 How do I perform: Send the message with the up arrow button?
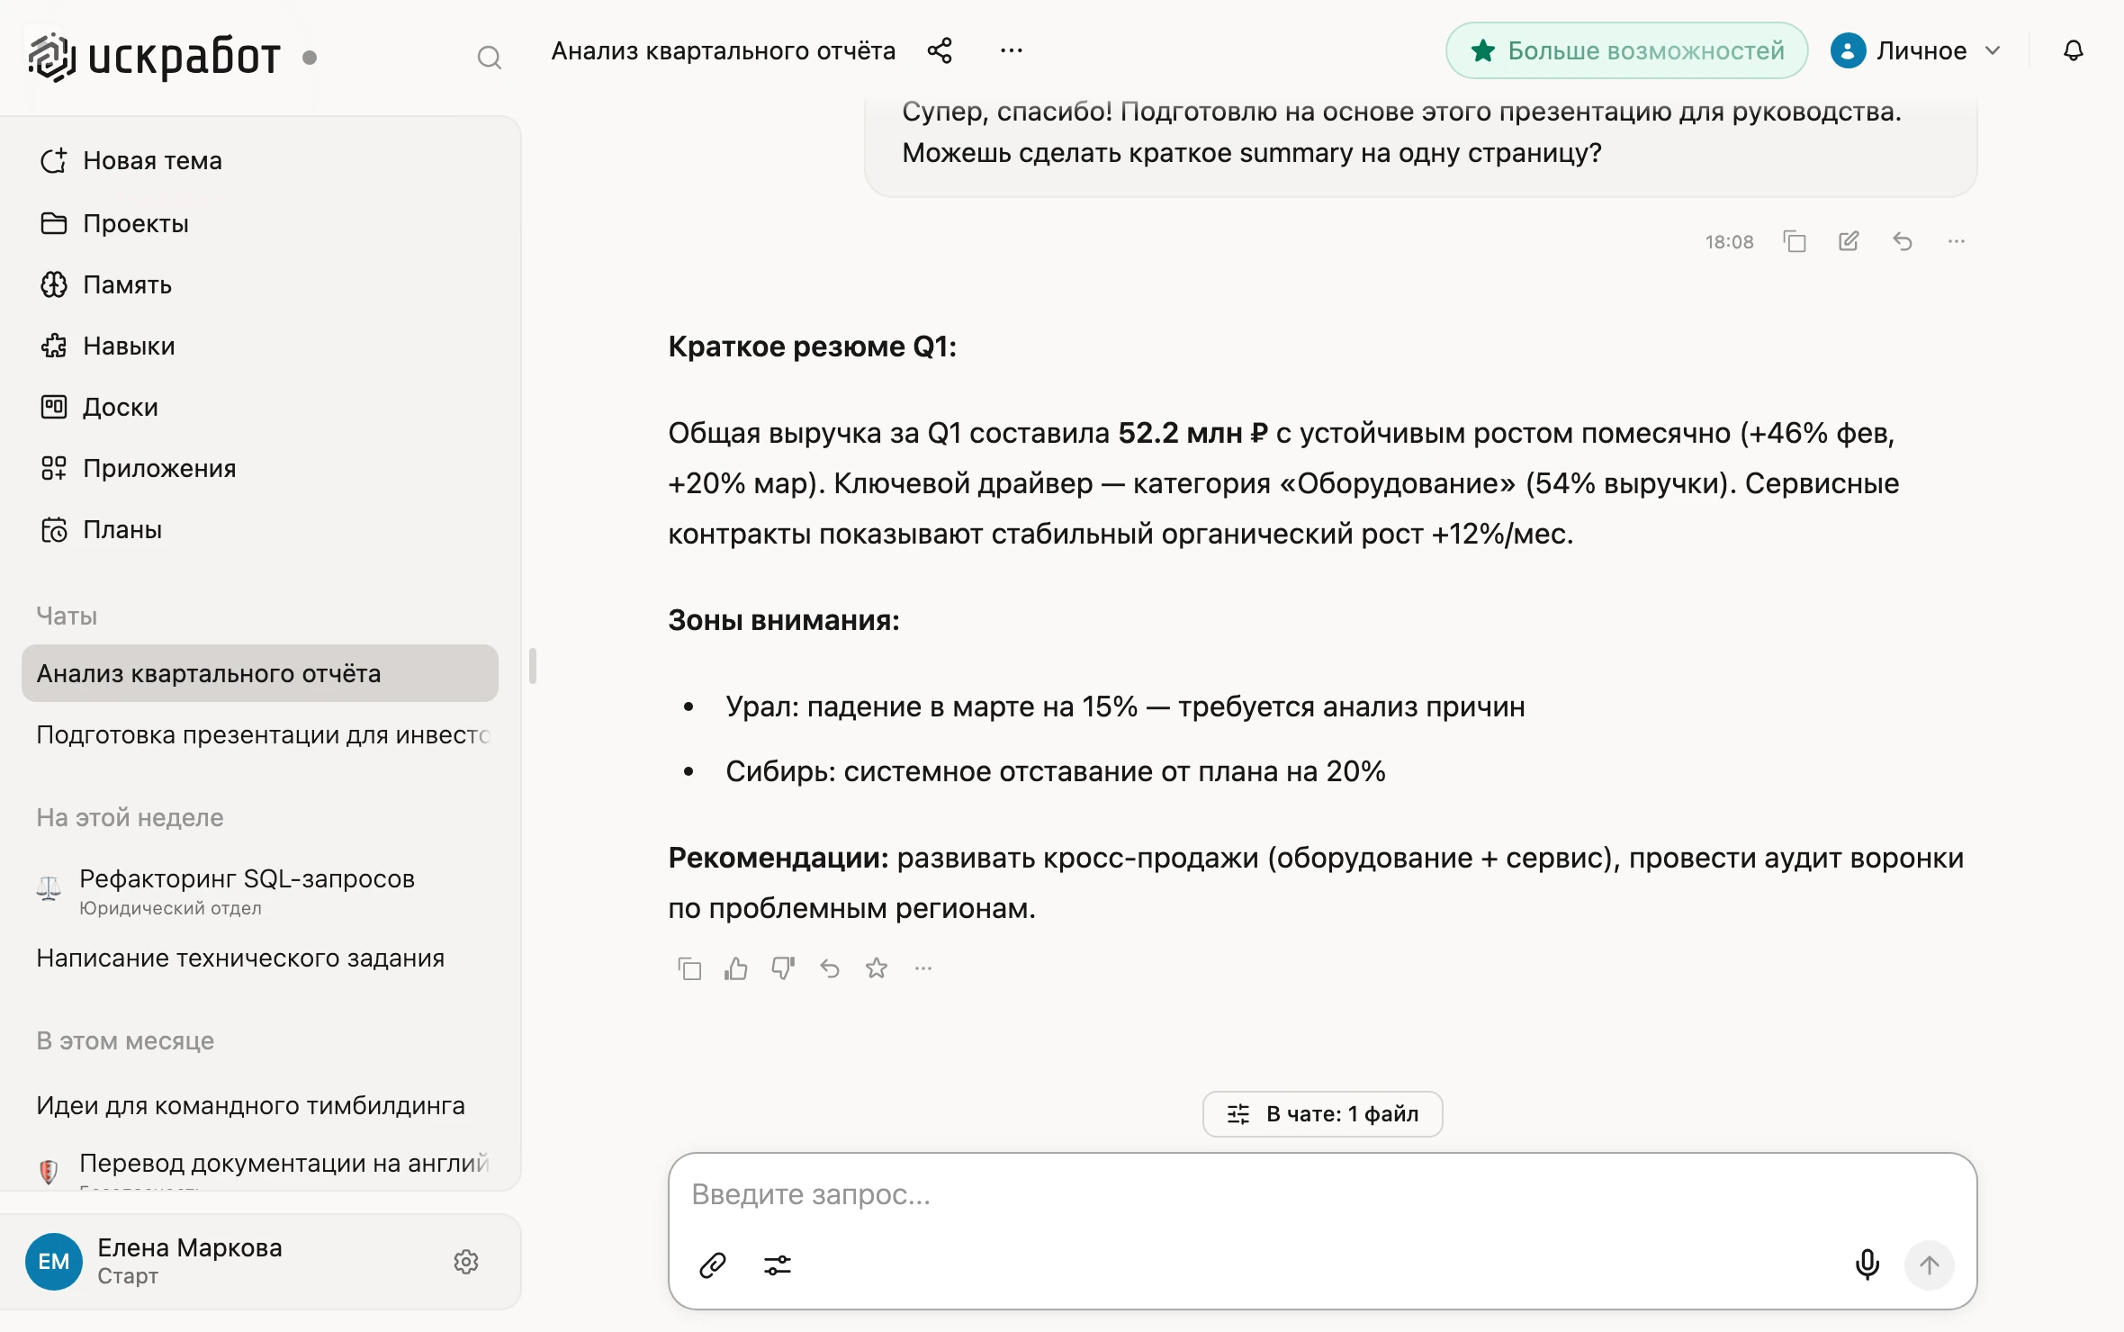click(x=1930, y=1265)
